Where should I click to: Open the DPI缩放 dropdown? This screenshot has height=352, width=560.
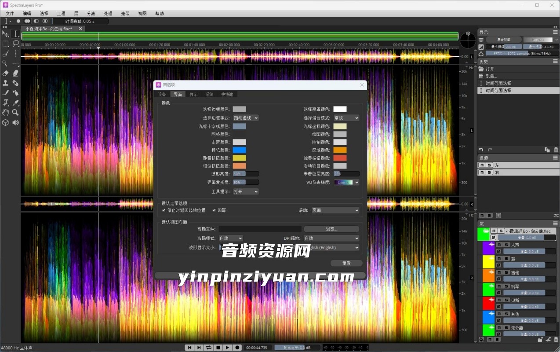(331, 238)
